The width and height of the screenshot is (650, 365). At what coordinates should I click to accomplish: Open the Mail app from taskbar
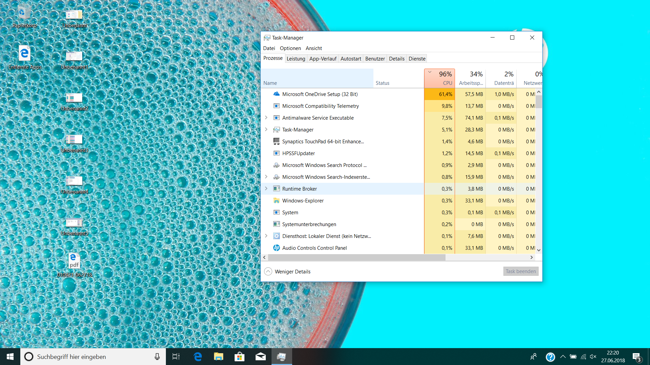pos(260,357)
